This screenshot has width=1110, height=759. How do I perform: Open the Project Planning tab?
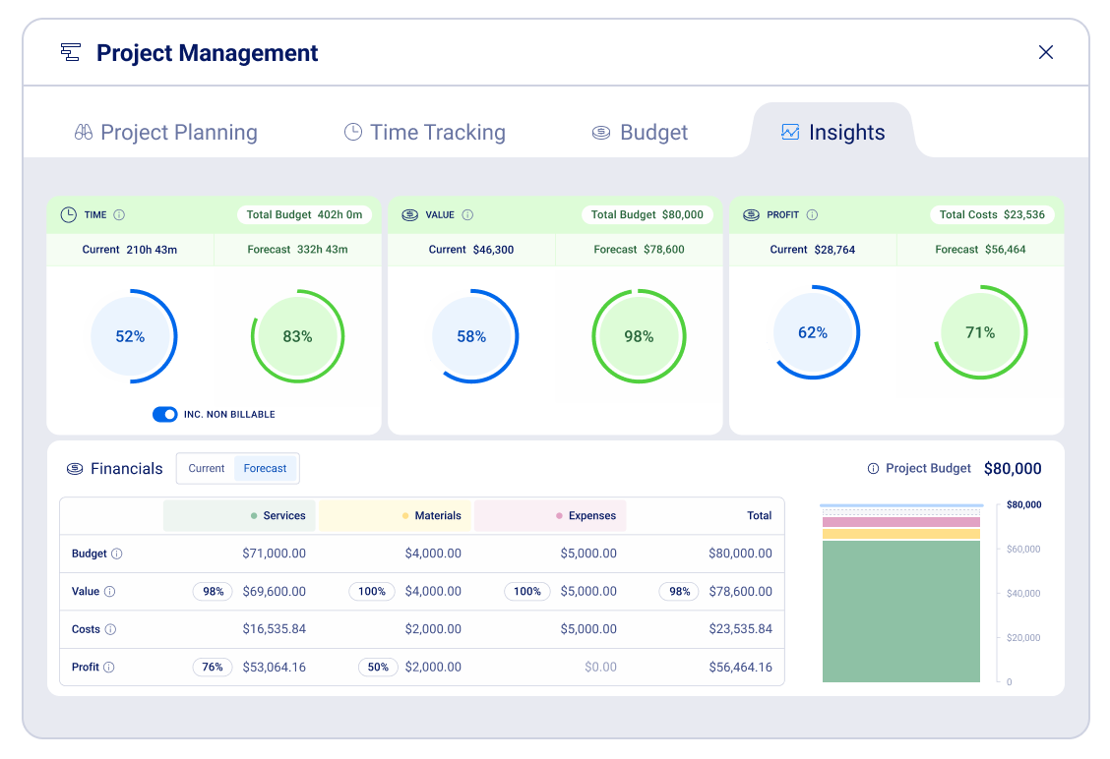tap(165, 133)
